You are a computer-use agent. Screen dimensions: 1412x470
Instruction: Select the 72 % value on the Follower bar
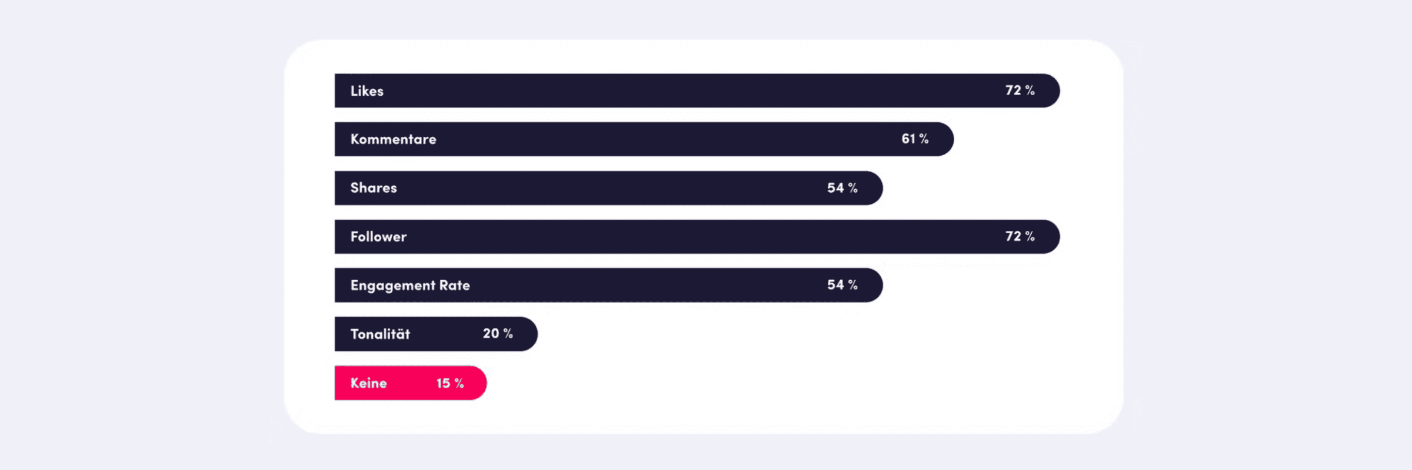click(x=1020, y=236)
